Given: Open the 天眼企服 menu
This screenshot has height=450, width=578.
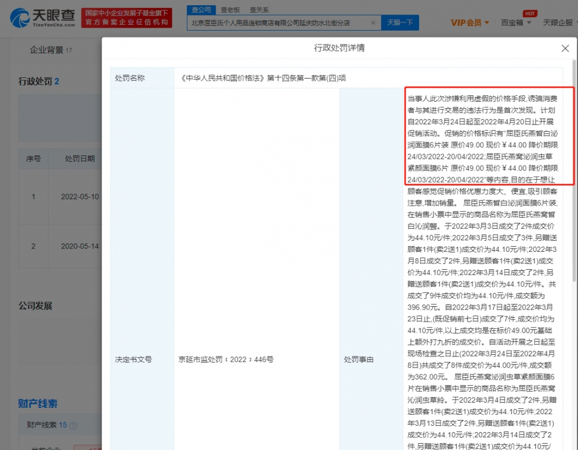Looking at the screenshot, I should click(x=560, y=23).
